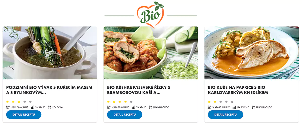This screenshot has height=126, width=302.
Task: Open Detail receptu for Kuře na paprice
Action: [225, 115]
